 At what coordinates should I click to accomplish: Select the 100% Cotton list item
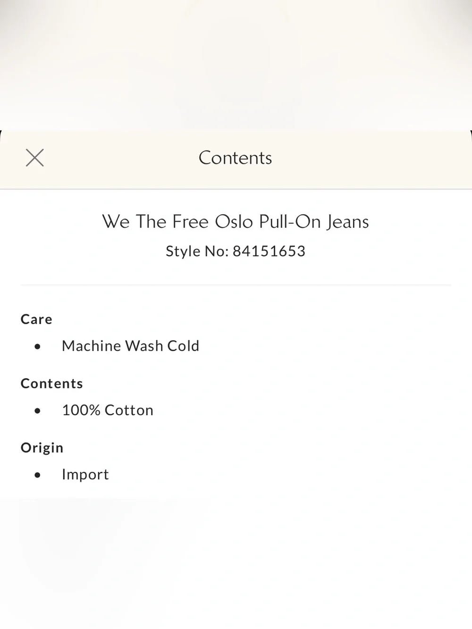point(108,410)
